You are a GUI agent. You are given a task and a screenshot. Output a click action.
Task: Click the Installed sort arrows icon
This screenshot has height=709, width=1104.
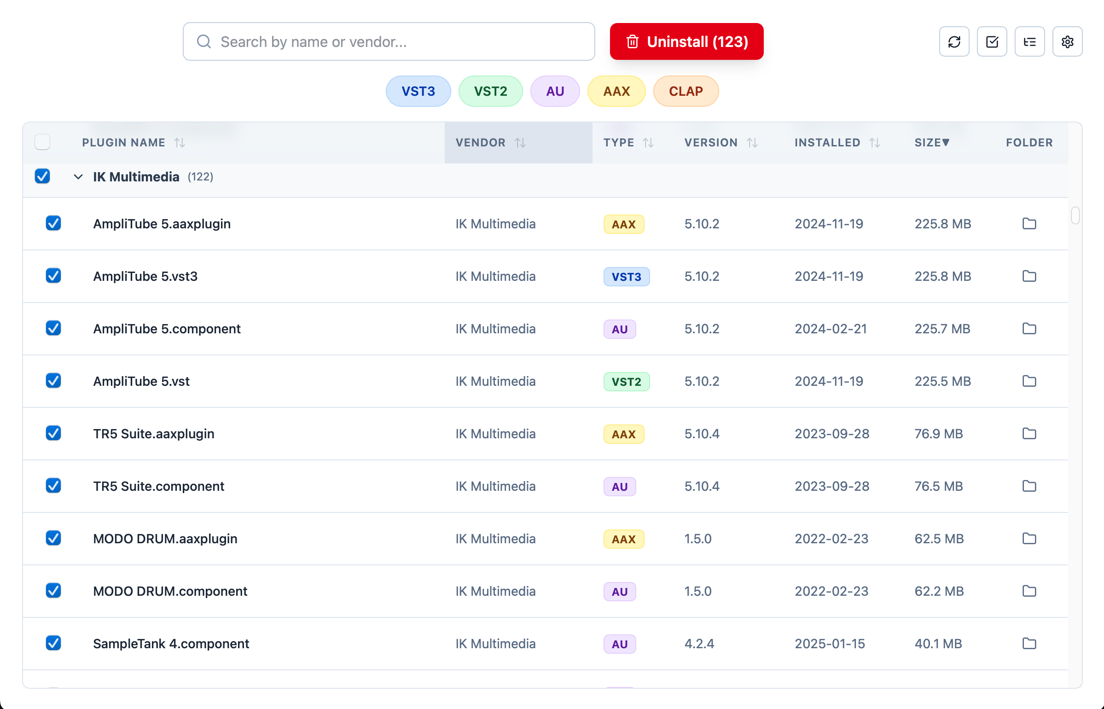click(x=875, y=143)
